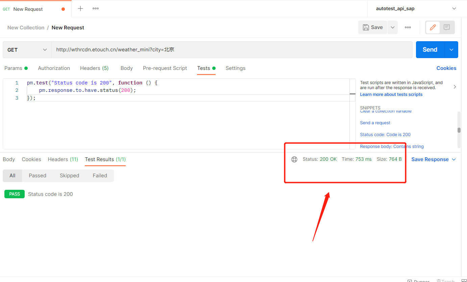Open the request Settings tab
The width and height of the screenshot is (467, 282).
tap(236, 68)
